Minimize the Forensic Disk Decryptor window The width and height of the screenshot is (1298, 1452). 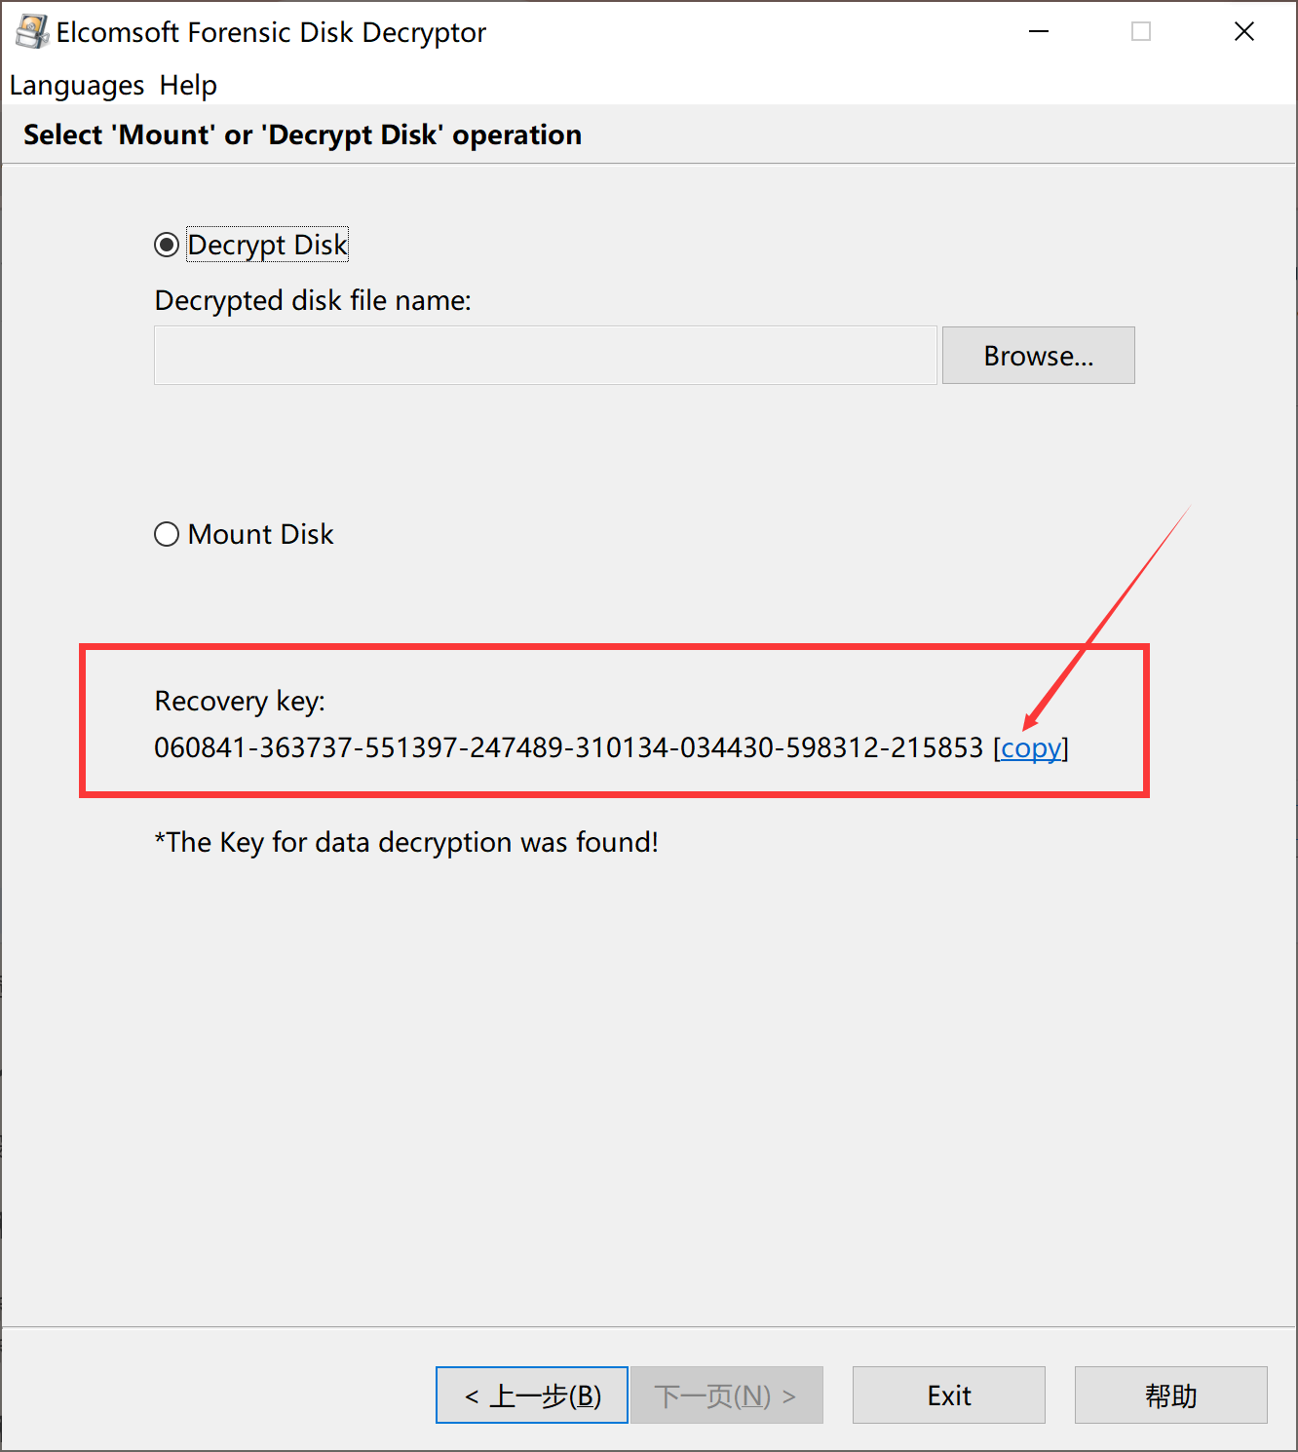(x=1039, y=32)
